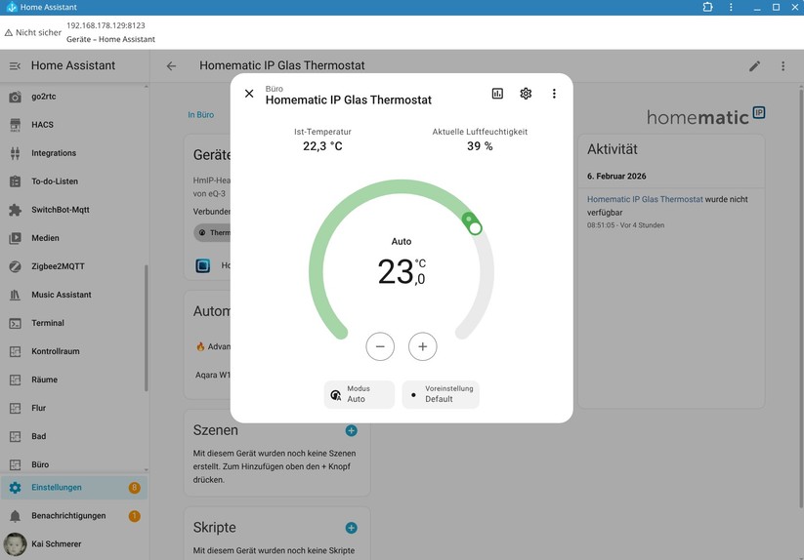
Task: Open the Modus Auto selector
Action: pyautogui.click(x=360, y=394)
